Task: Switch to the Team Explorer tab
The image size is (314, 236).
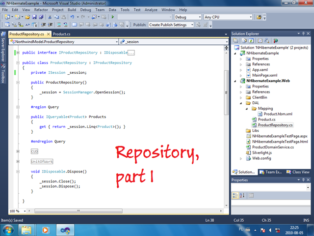Action: pyautogui.click(x=271, y=172)
